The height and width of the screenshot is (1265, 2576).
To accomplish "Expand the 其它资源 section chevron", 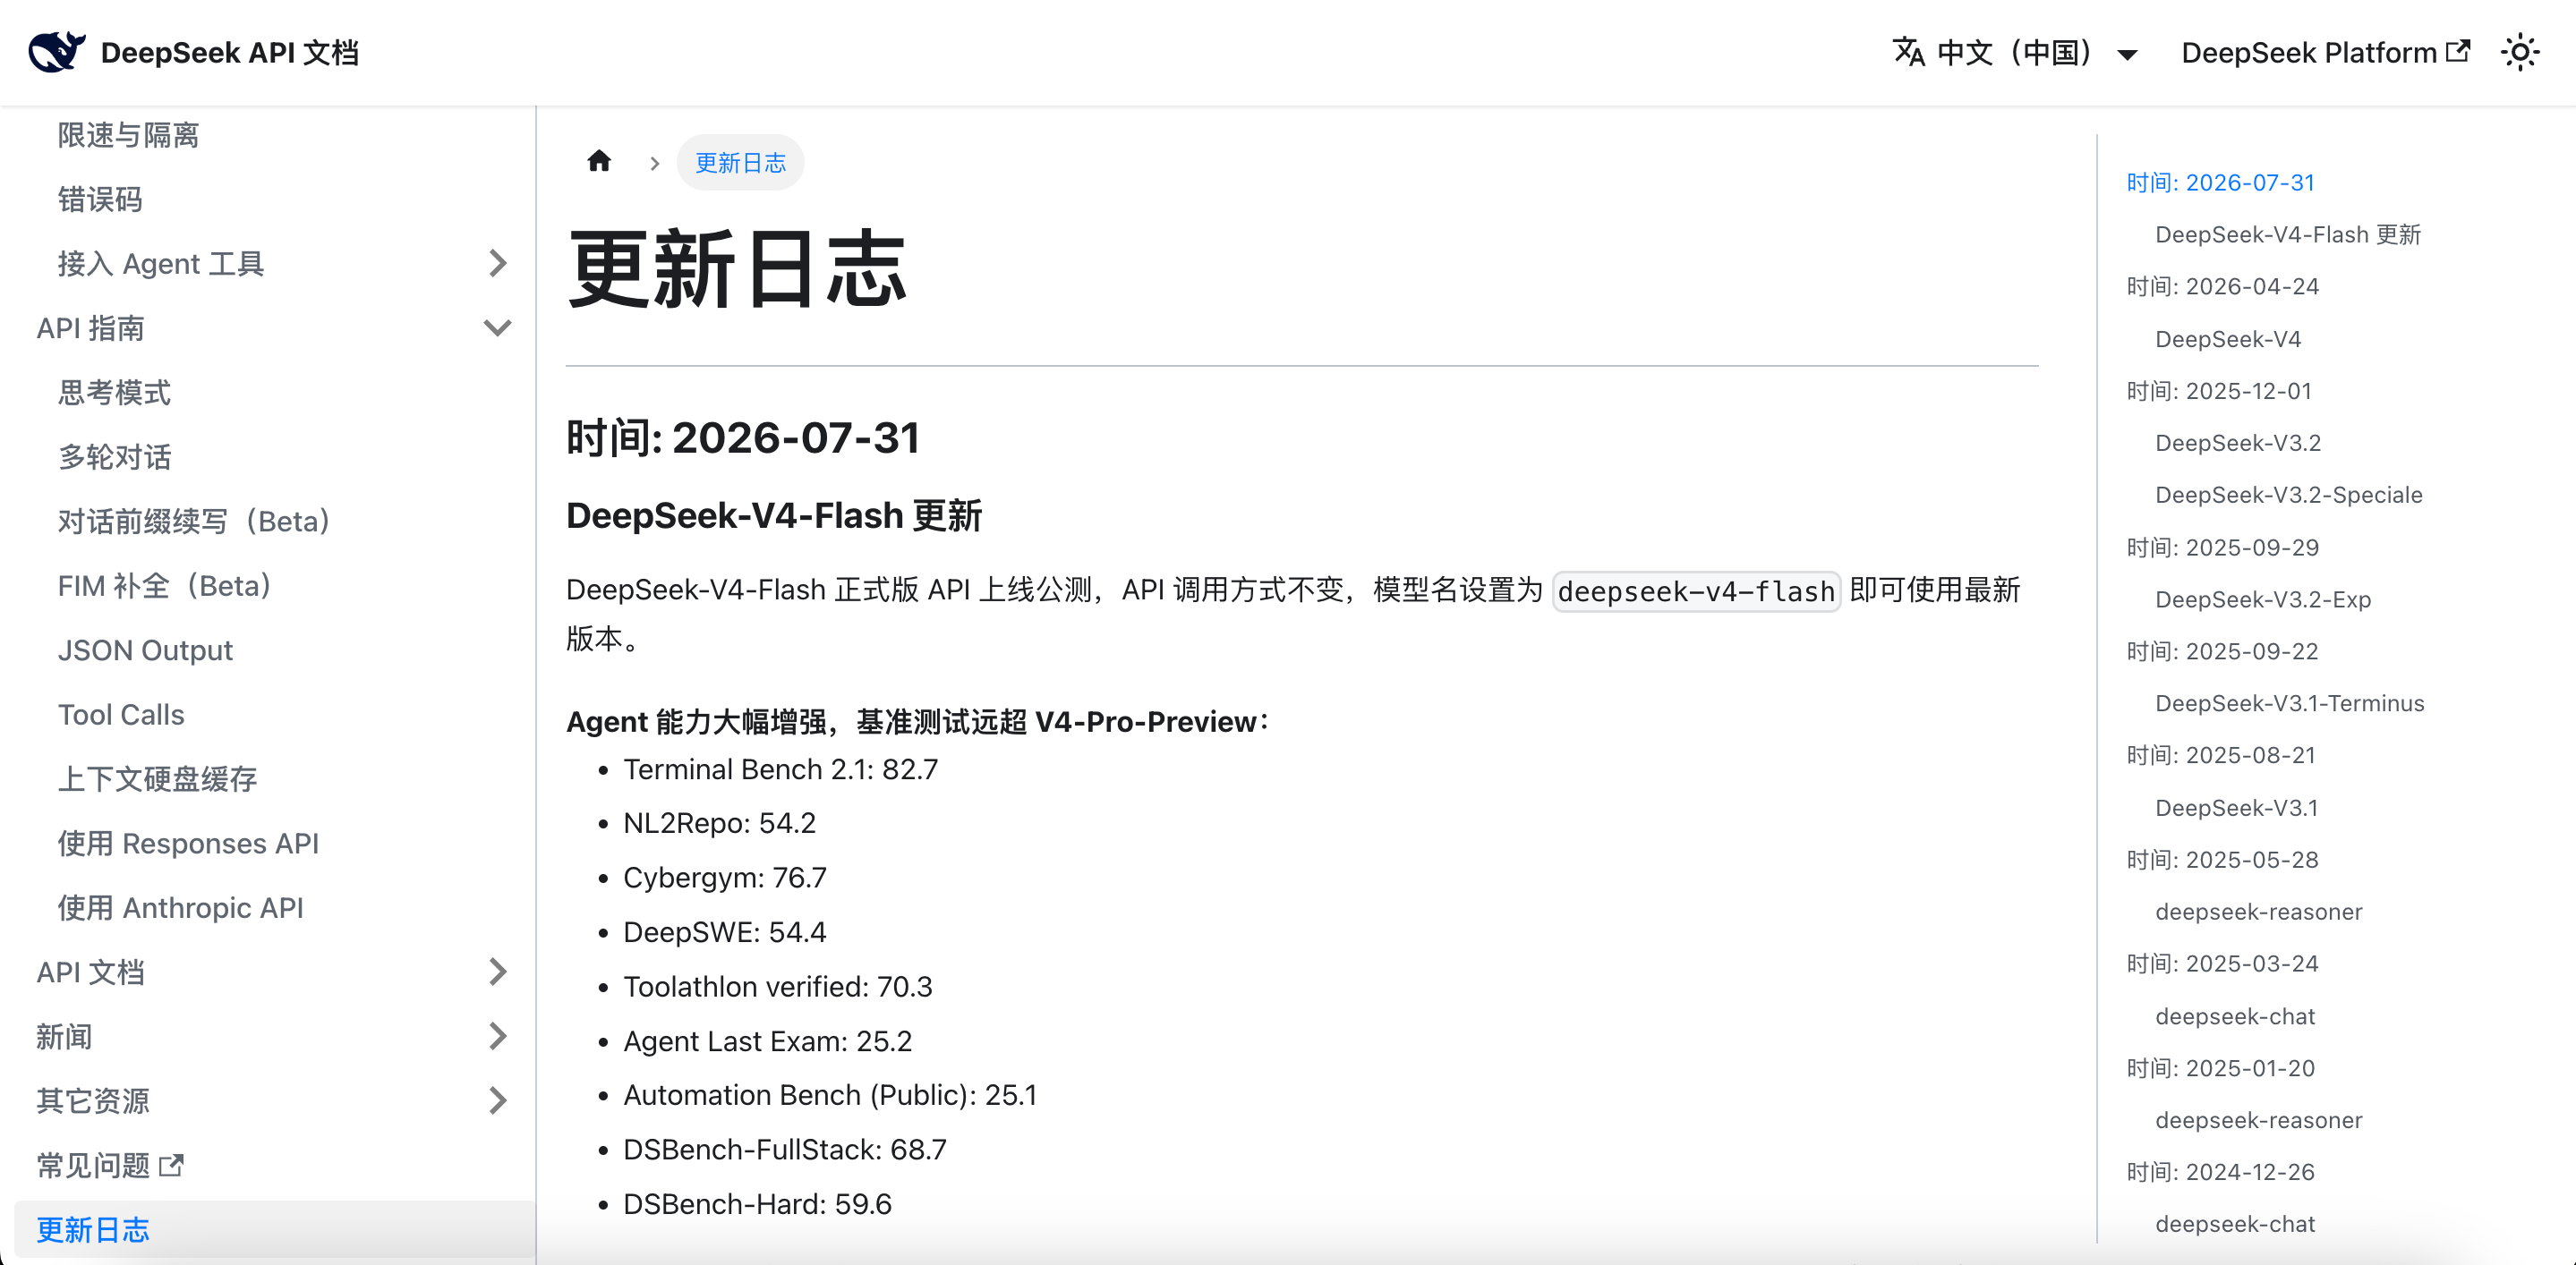I will click(498, 1101).
